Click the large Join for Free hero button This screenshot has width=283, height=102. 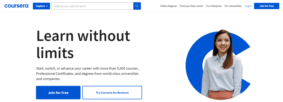pos(58,93)
